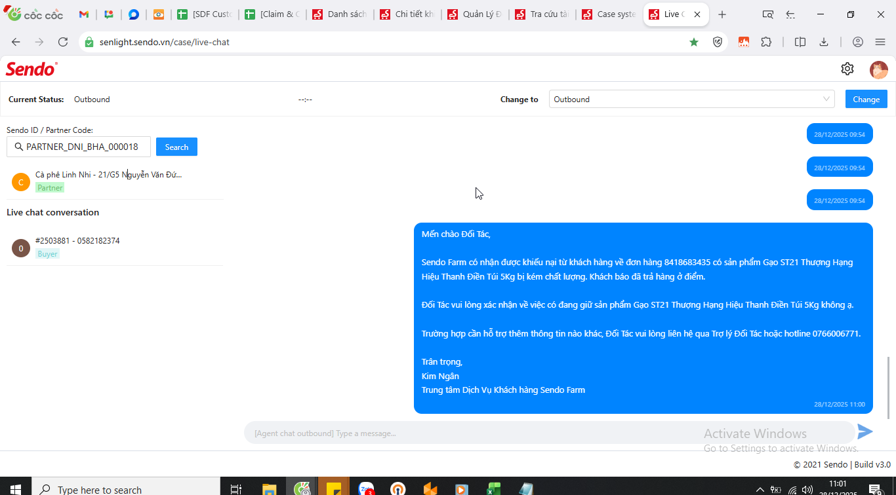
Task: Open the Windows Start menu
Action: pyautogui.click(x=16, y=489)
